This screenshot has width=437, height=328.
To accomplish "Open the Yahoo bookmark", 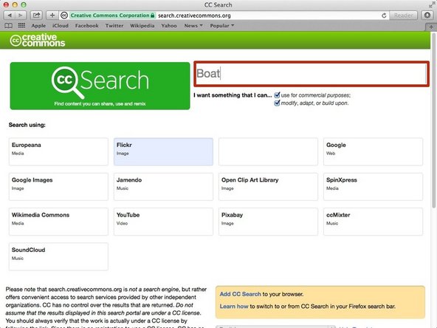I will [169, 26].
